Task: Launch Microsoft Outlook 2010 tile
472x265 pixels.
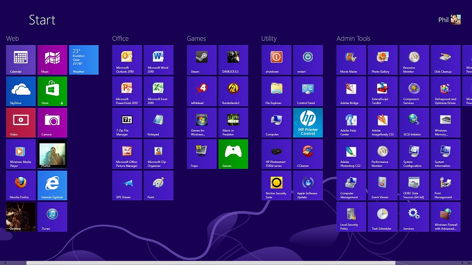Action: 127,60
